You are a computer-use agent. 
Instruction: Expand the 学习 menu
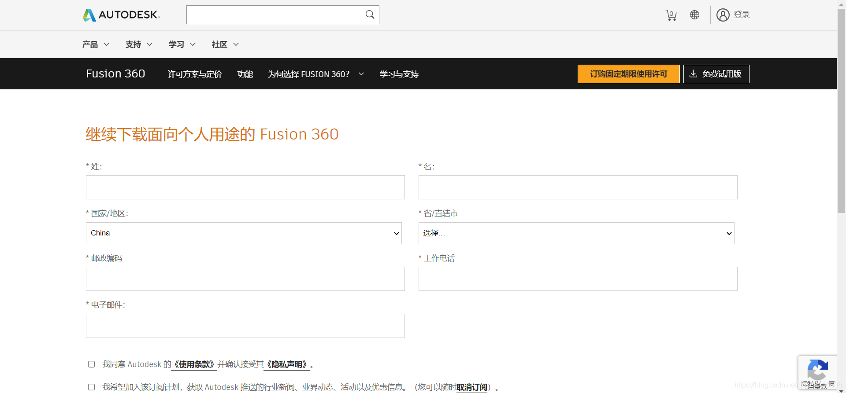point(182,44)
